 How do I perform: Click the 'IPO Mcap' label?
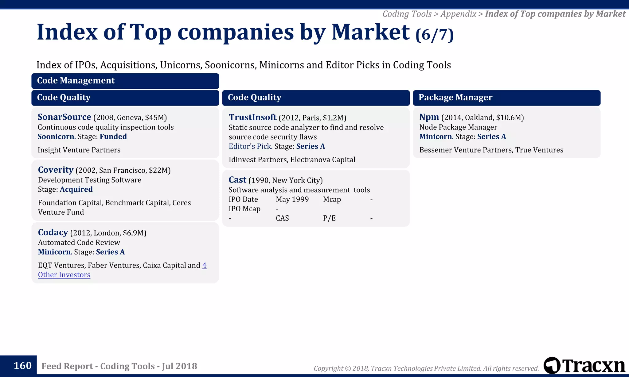[x=244, y=209]
